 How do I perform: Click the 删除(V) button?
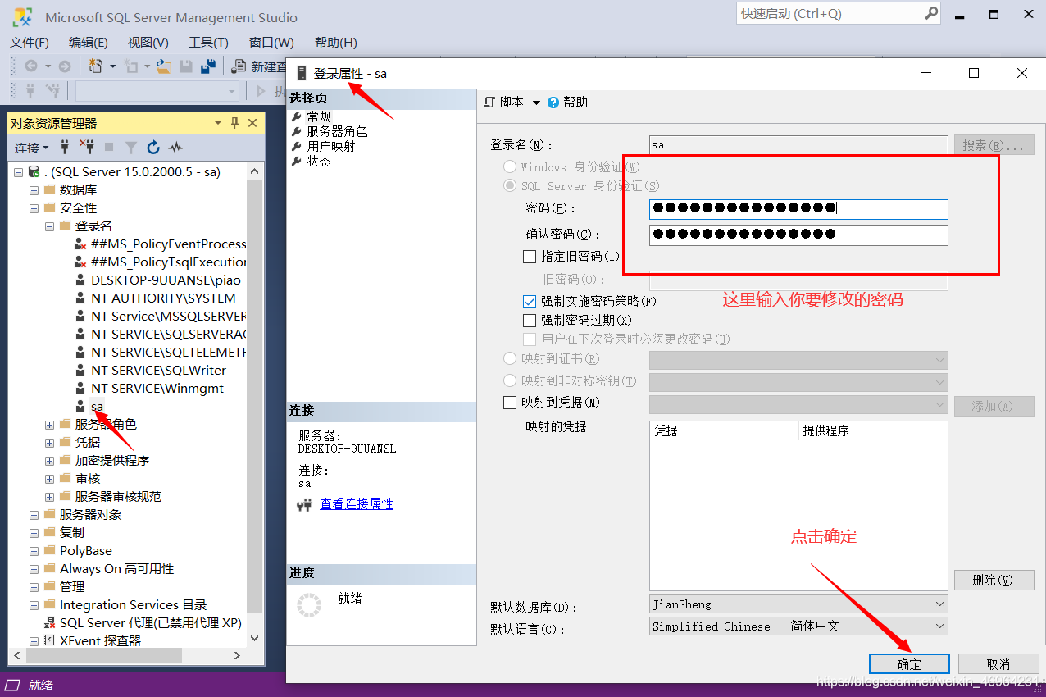pos(994,580)
